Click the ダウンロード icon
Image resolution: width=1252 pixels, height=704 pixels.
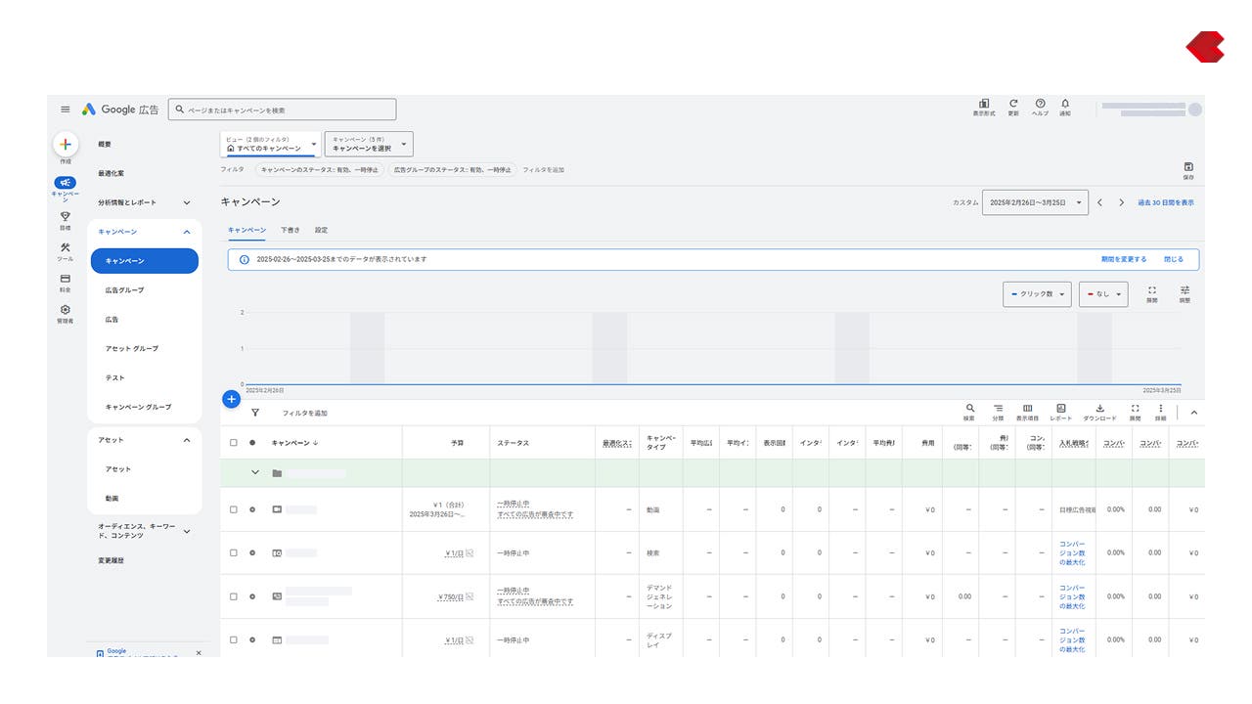click(x=1099, y=409)
